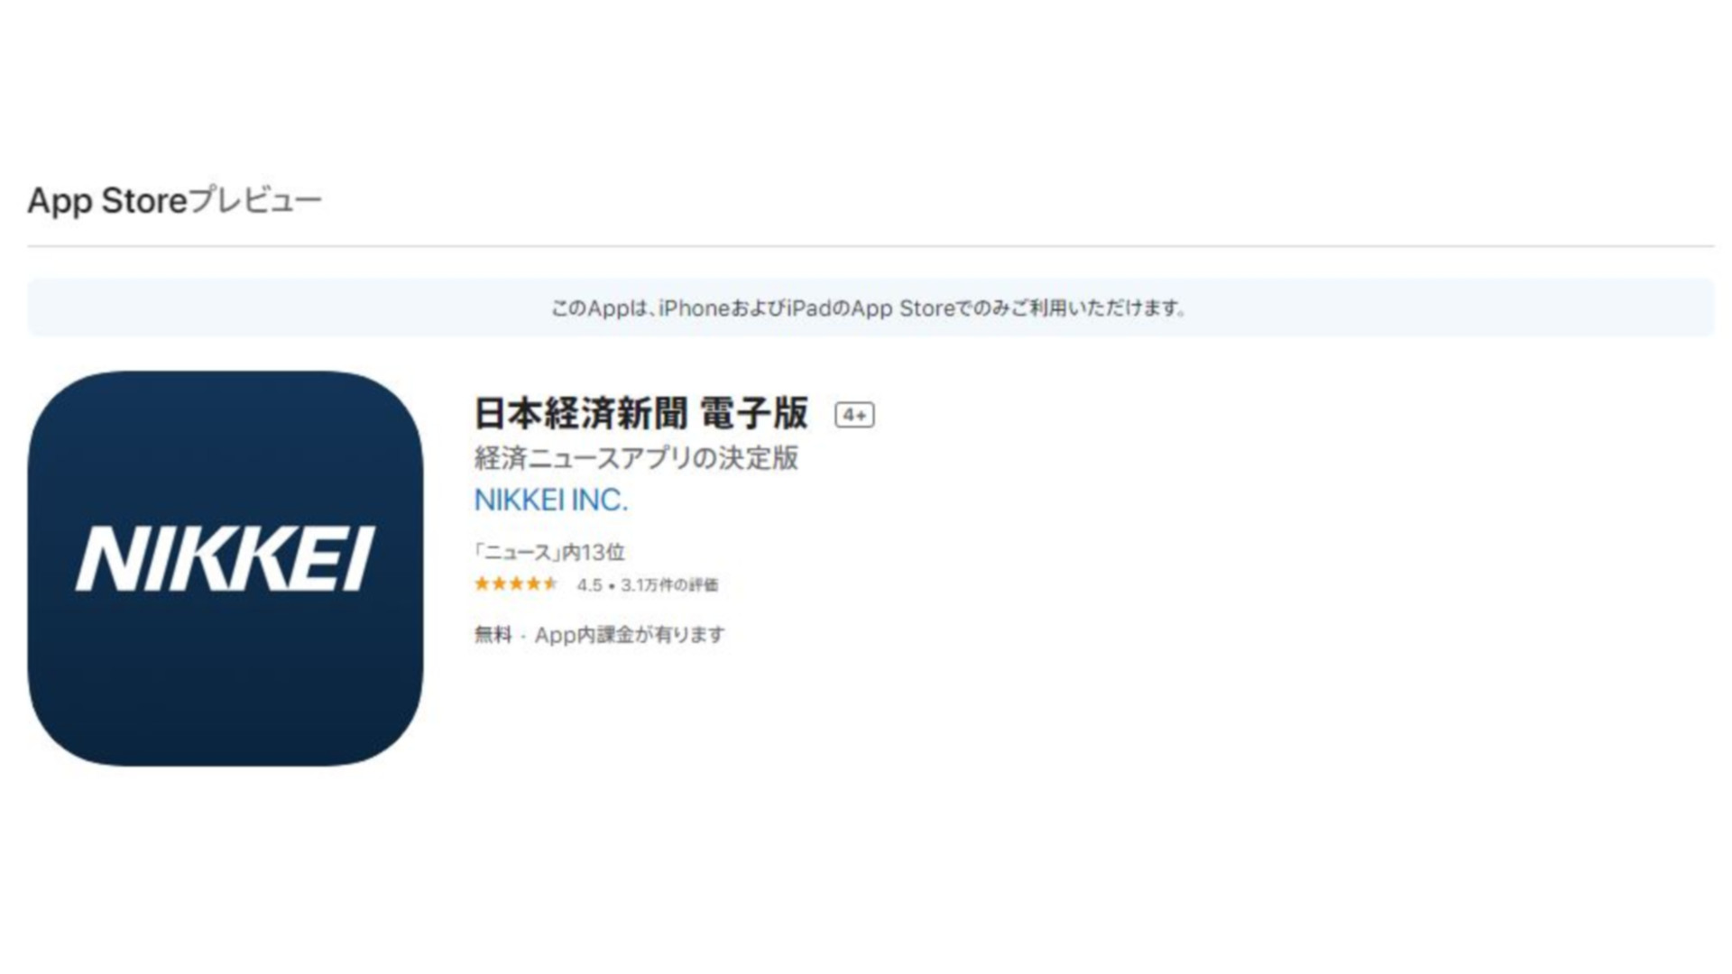The image size is (1732, 974).
Task: Click the 4.5 rating score text
Action: 589,585
